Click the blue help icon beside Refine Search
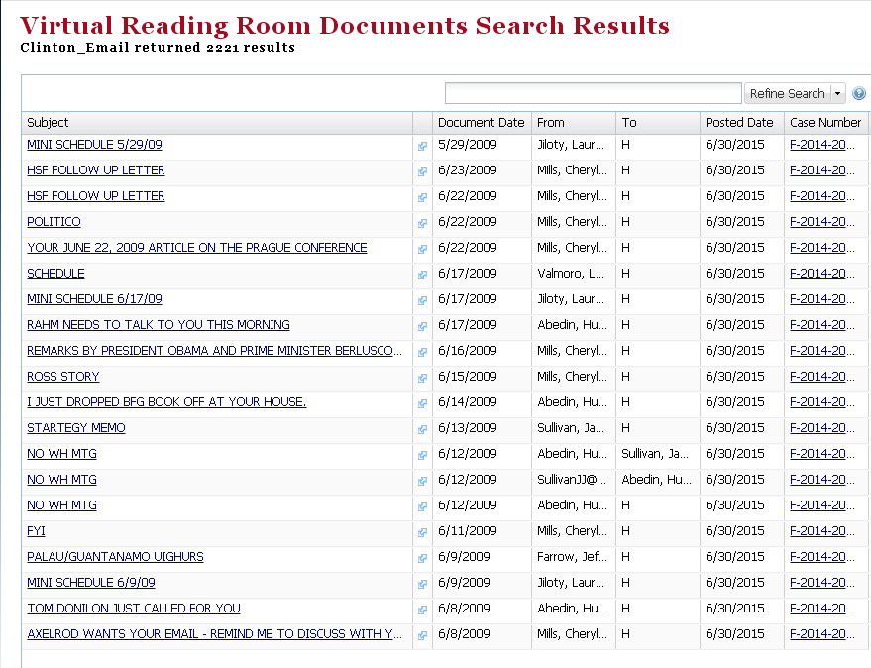 858,94
